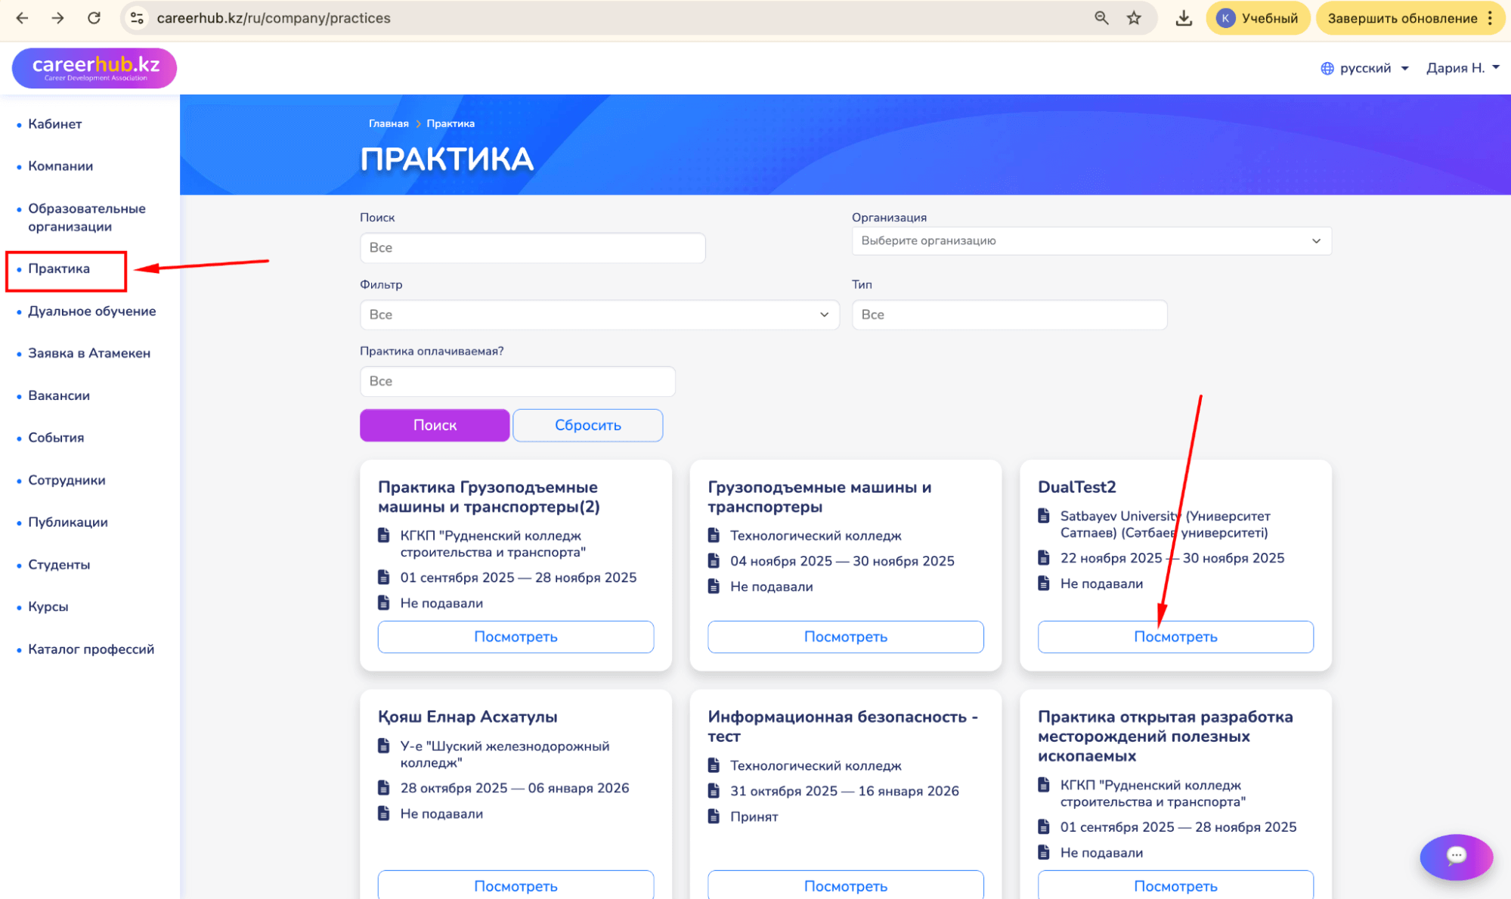Select Дуальное обучение in sidebar
Screen dimensions: 1511x899
(91, 311)
